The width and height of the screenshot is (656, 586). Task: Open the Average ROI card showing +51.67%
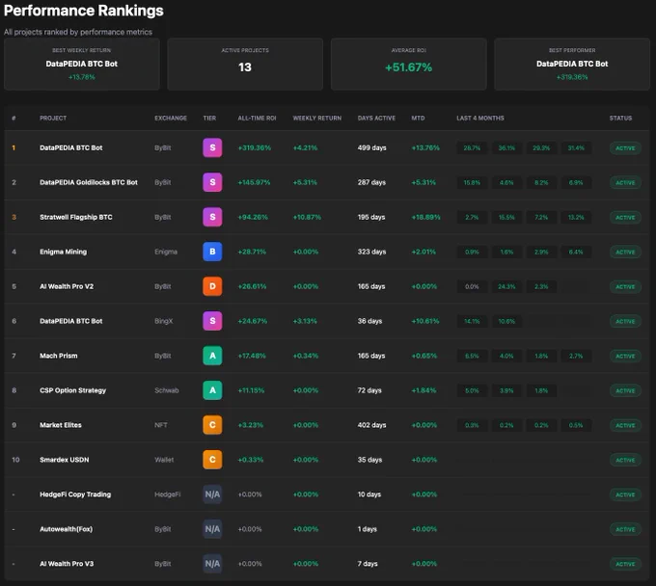[409, 64]
